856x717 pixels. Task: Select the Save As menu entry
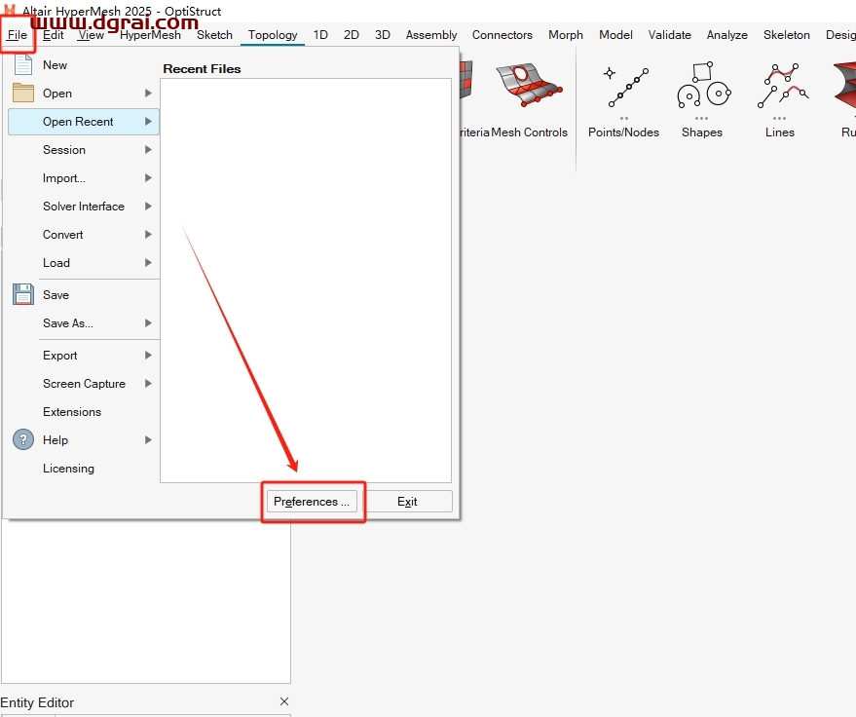(x=84, y=323)
